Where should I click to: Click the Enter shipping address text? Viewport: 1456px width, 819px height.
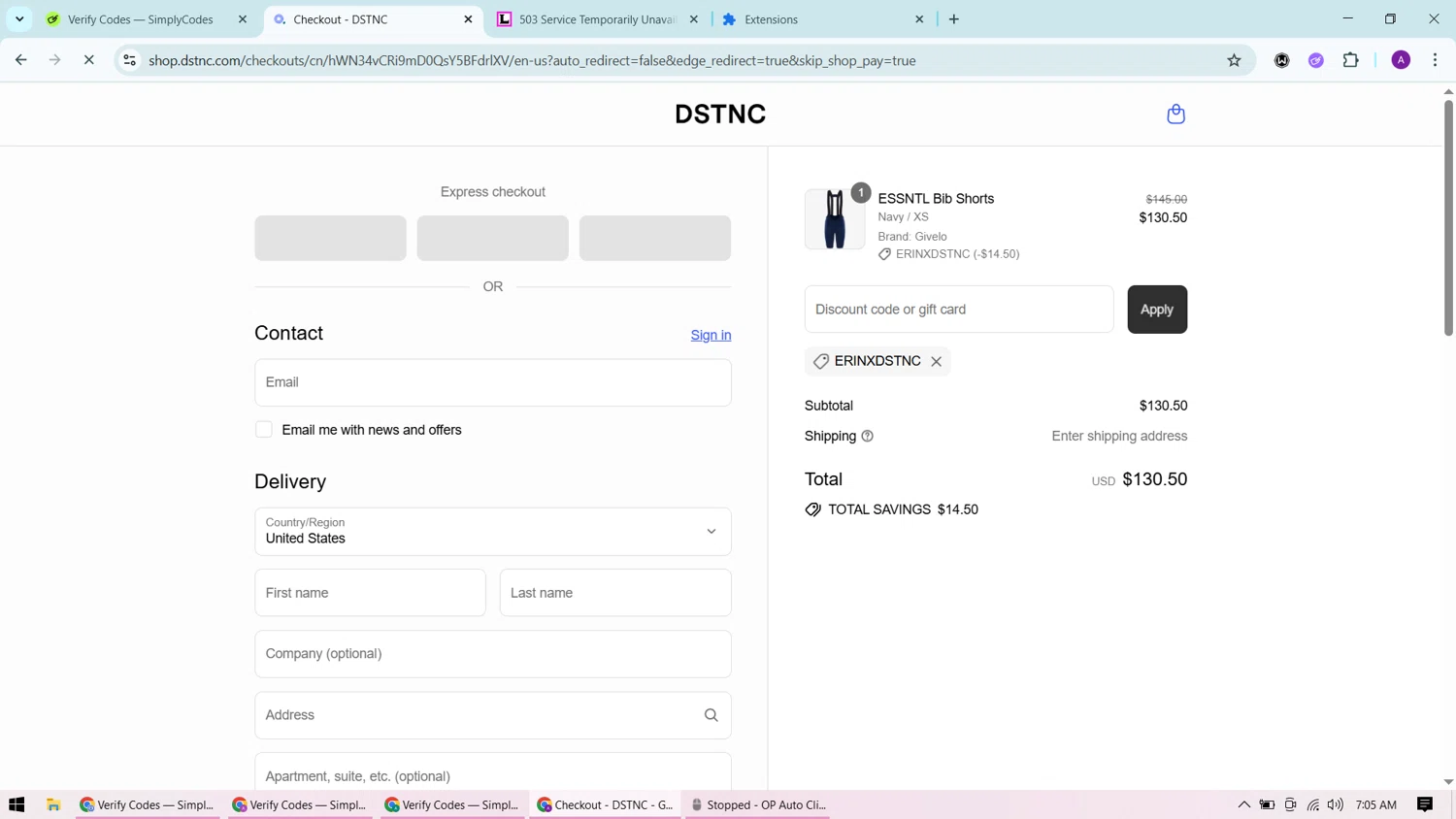click(1119, 437)
